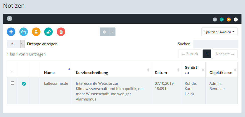The image size is (245, 117).
Task: Toggle the select-all checkbox in table header
Action: 12,72
